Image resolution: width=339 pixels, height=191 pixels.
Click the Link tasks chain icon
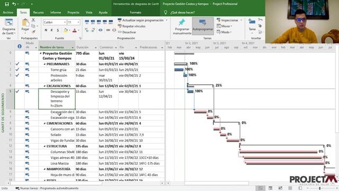pyautogui.click(x=108, y=30)
